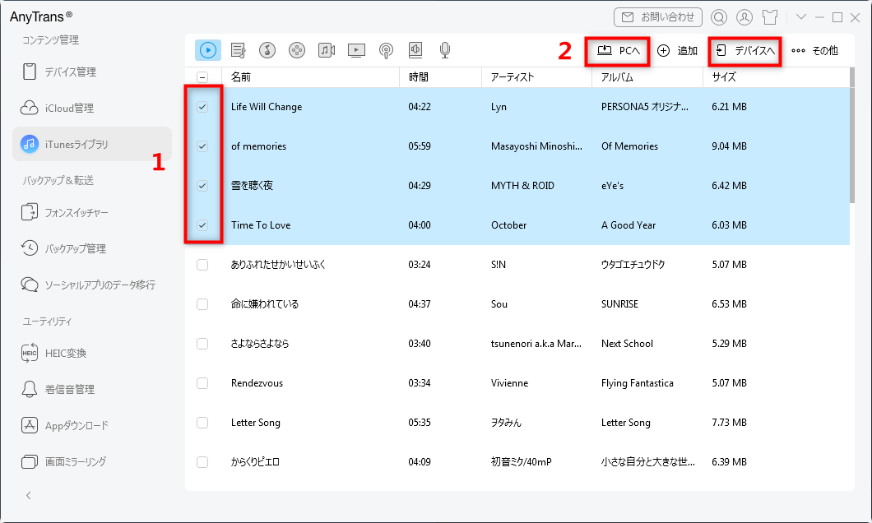Open the music videos category icon
The width and height of the screenshot is (872, 523).
tap(327, 51)
